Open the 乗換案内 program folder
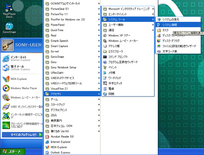 click(x=72, y=120)
